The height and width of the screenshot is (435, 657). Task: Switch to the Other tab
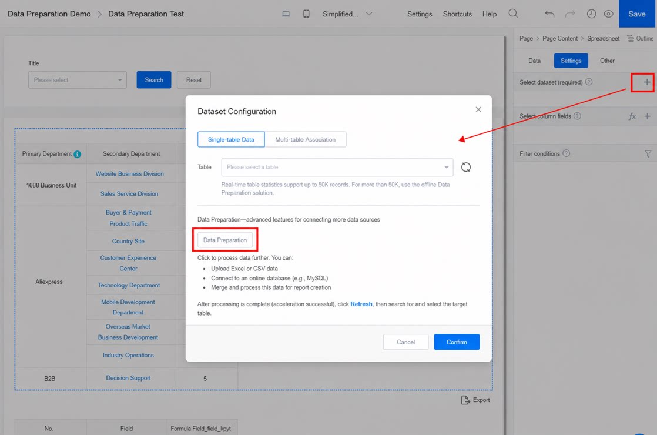606,61
